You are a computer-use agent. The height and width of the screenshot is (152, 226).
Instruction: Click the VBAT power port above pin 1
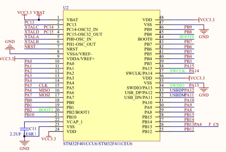coord(39,14)
